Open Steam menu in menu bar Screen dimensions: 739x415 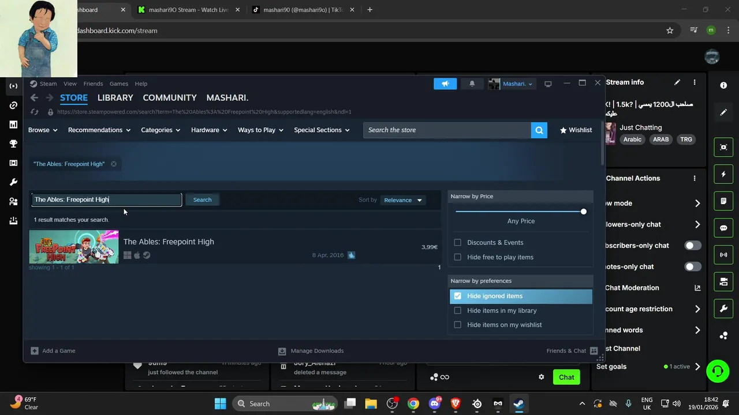click(x=48, y=84)
